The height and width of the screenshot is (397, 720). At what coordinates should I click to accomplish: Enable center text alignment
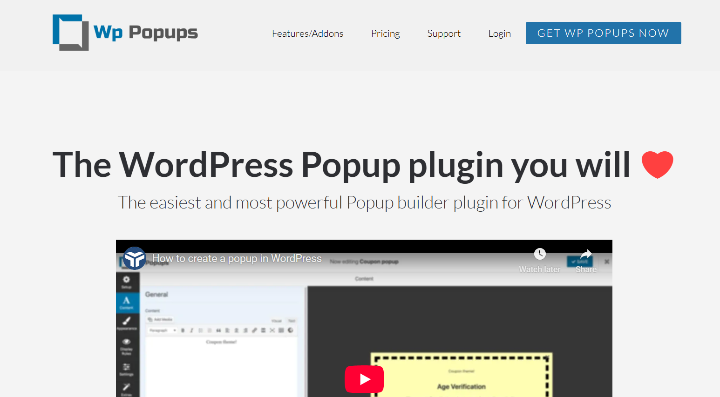[236, 330]
